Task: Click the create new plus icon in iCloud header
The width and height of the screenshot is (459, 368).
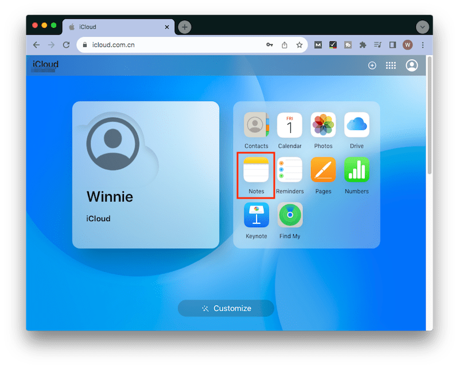Action: 372,65
